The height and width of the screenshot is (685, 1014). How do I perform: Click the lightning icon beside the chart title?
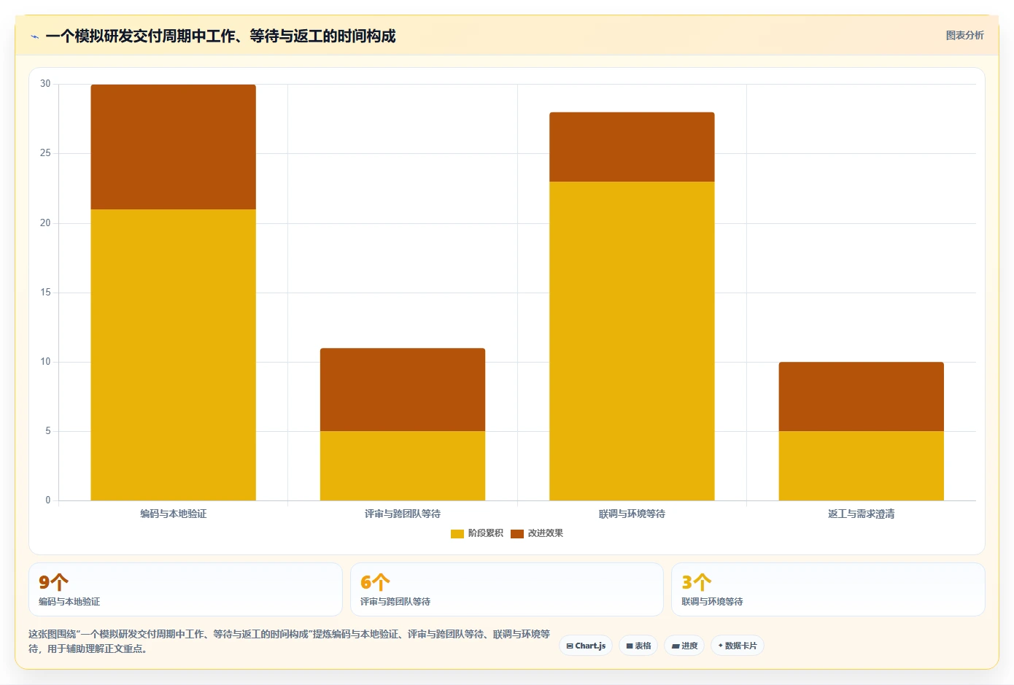34,36
